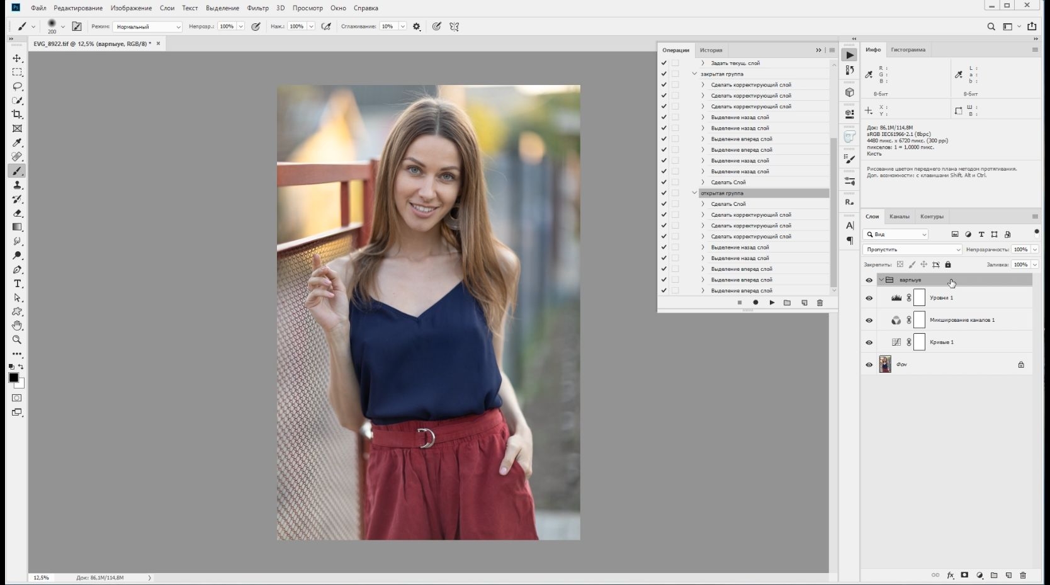
Task: Switch to the Контуры tab
Action: coord(932,217)
